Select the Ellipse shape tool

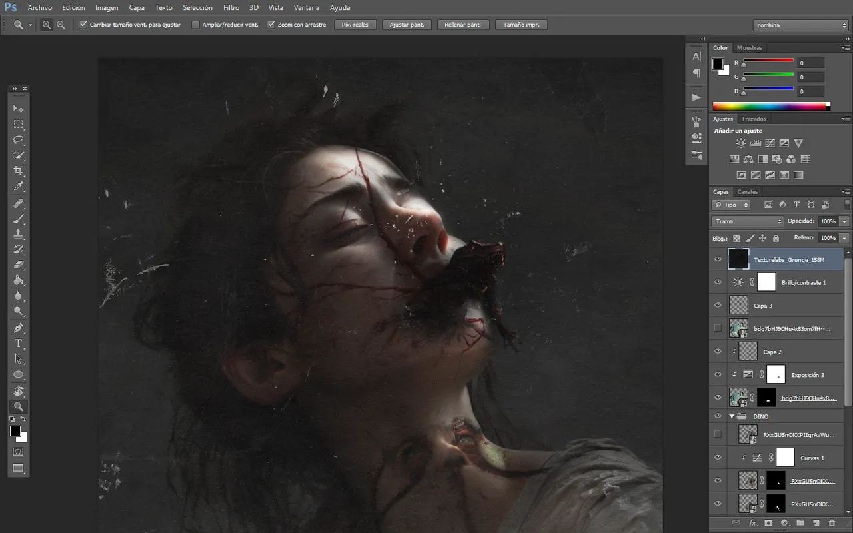(19, 375)
